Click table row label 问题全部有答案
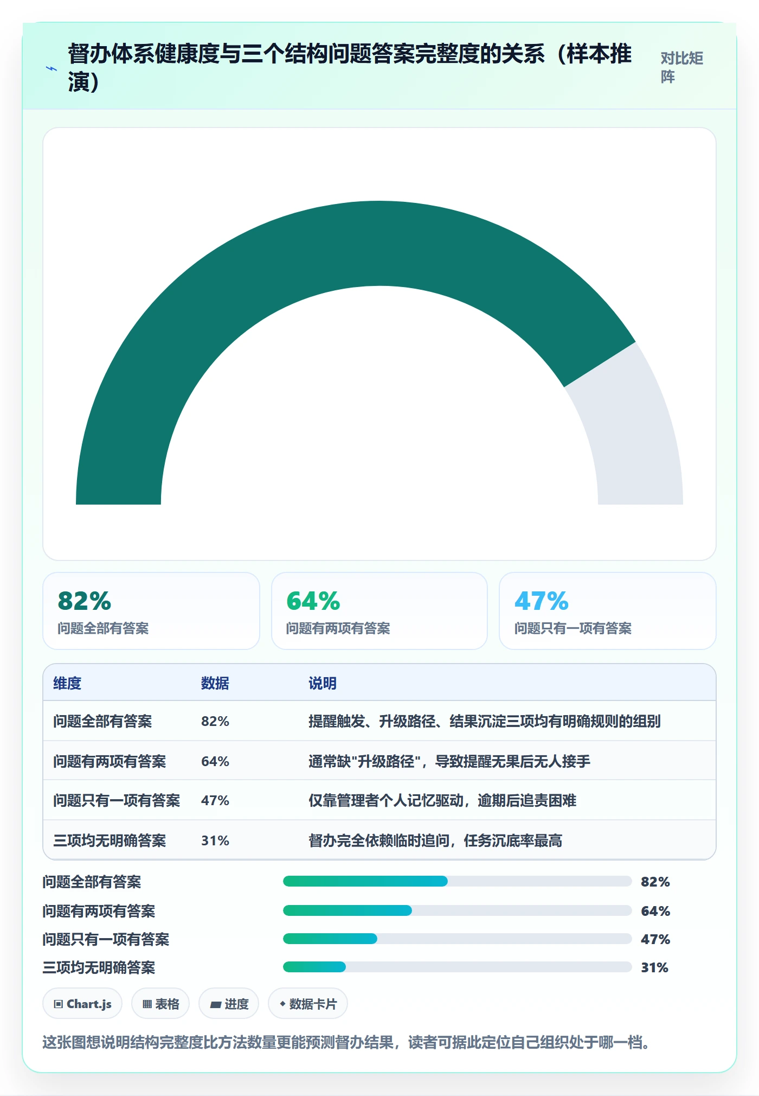Image resolution: width=759 pixels, height=1096 pixels. (102, 721)
